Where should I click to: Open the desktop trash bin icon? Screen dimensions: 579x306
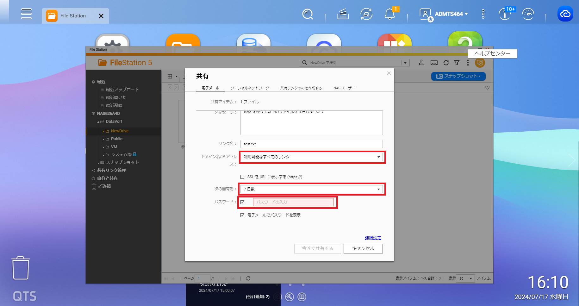(x=21, y=268)
